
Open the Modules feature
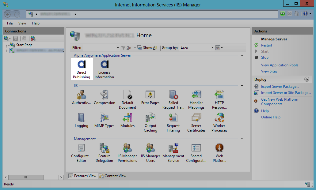(x=128, y=120)
